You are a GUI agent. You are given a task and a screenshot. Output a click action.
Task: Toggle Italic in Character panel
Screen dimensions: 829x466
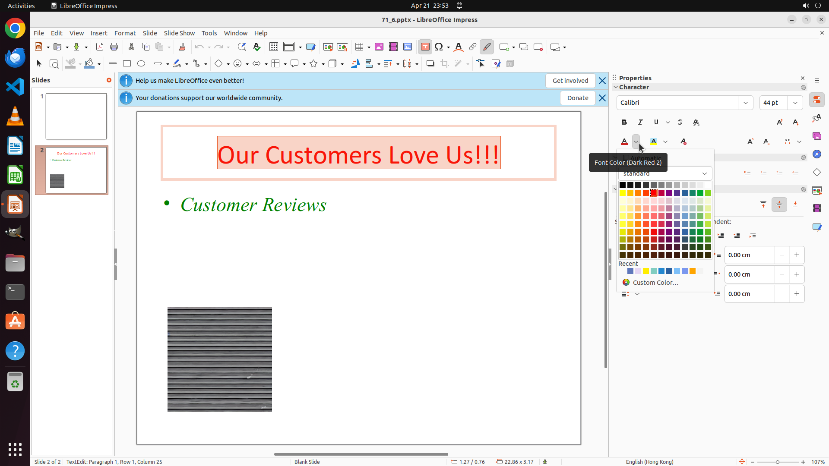(x=640, y=123)
